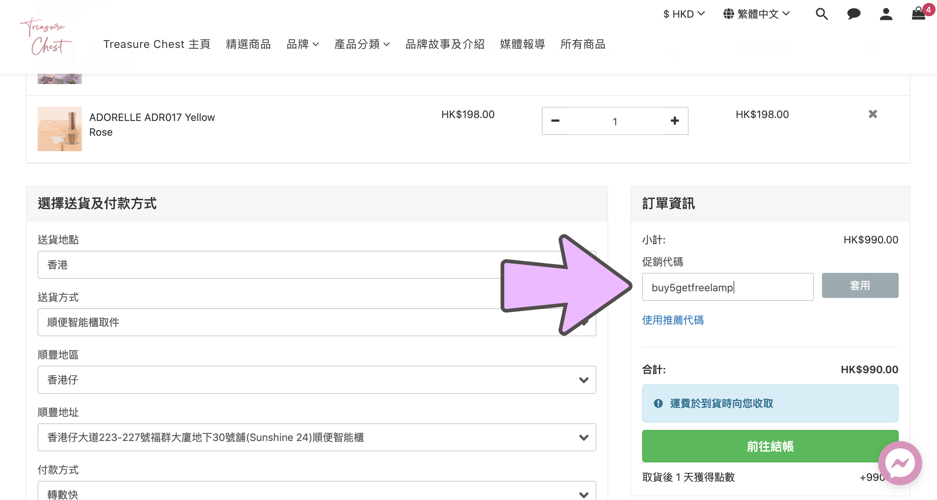Decrease Yellow Rose quantity with minus
Image resolution: width=937 pixels, height=500 pixels.
tap(555, 121)
